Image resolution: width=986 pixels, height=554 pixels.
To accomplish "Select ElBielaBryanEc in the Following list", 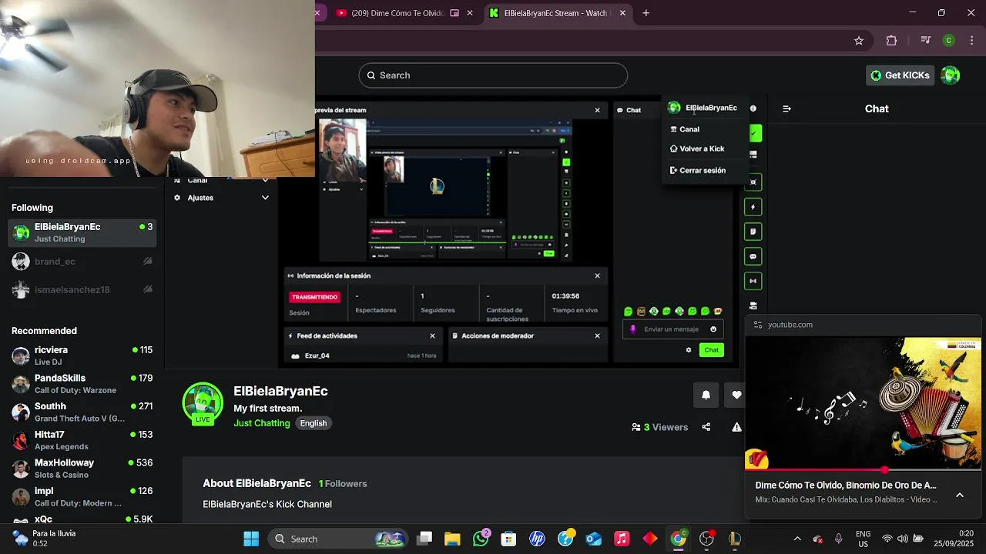I will coord(82,232).
